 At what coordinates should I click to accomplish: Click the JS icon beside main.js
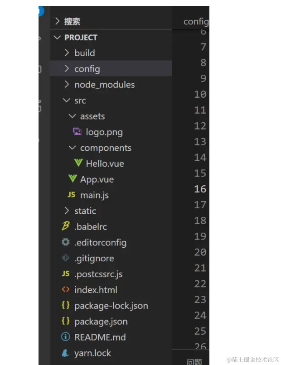pos(72,195)
